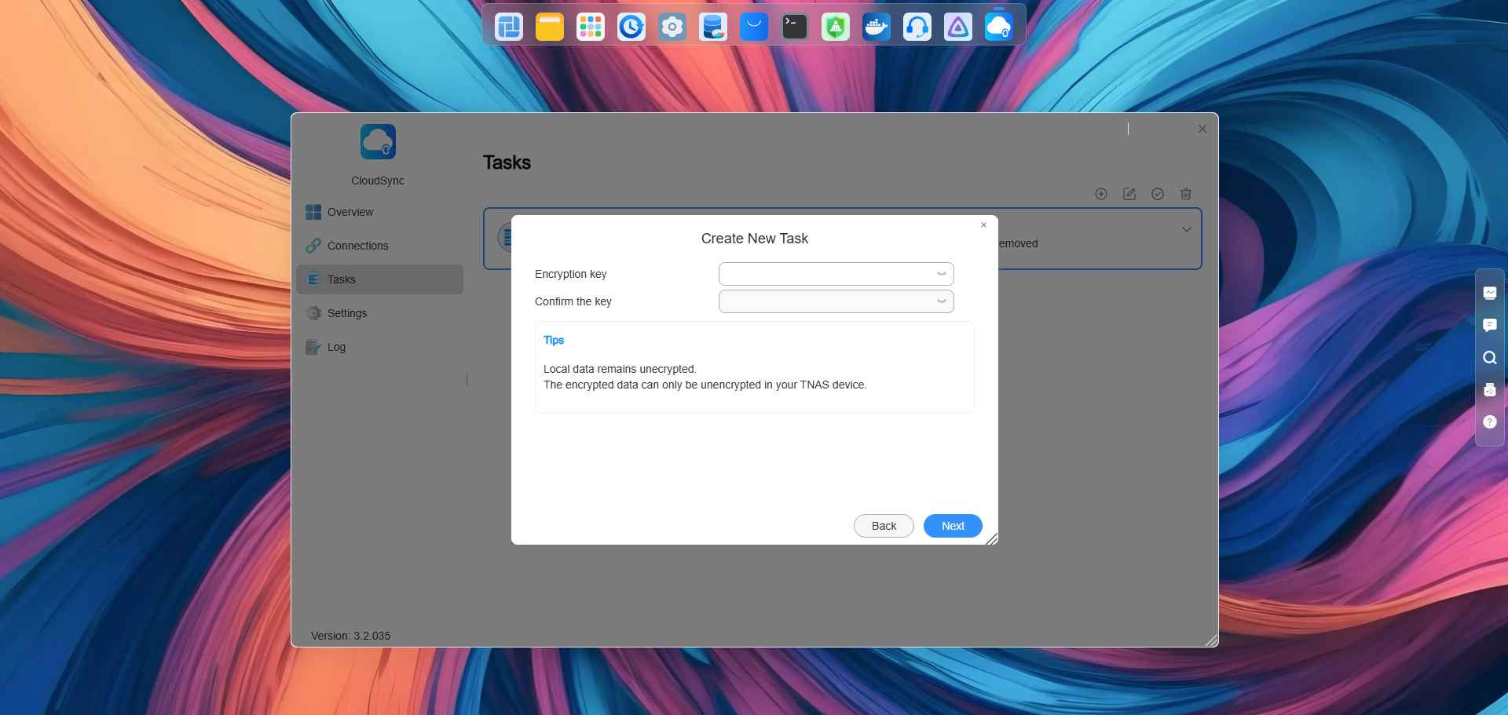Edit the selected task using the pencil icon
The width and height of the screenshot is (1508, 715).
pyautogui.click(x=1129, y=193)
